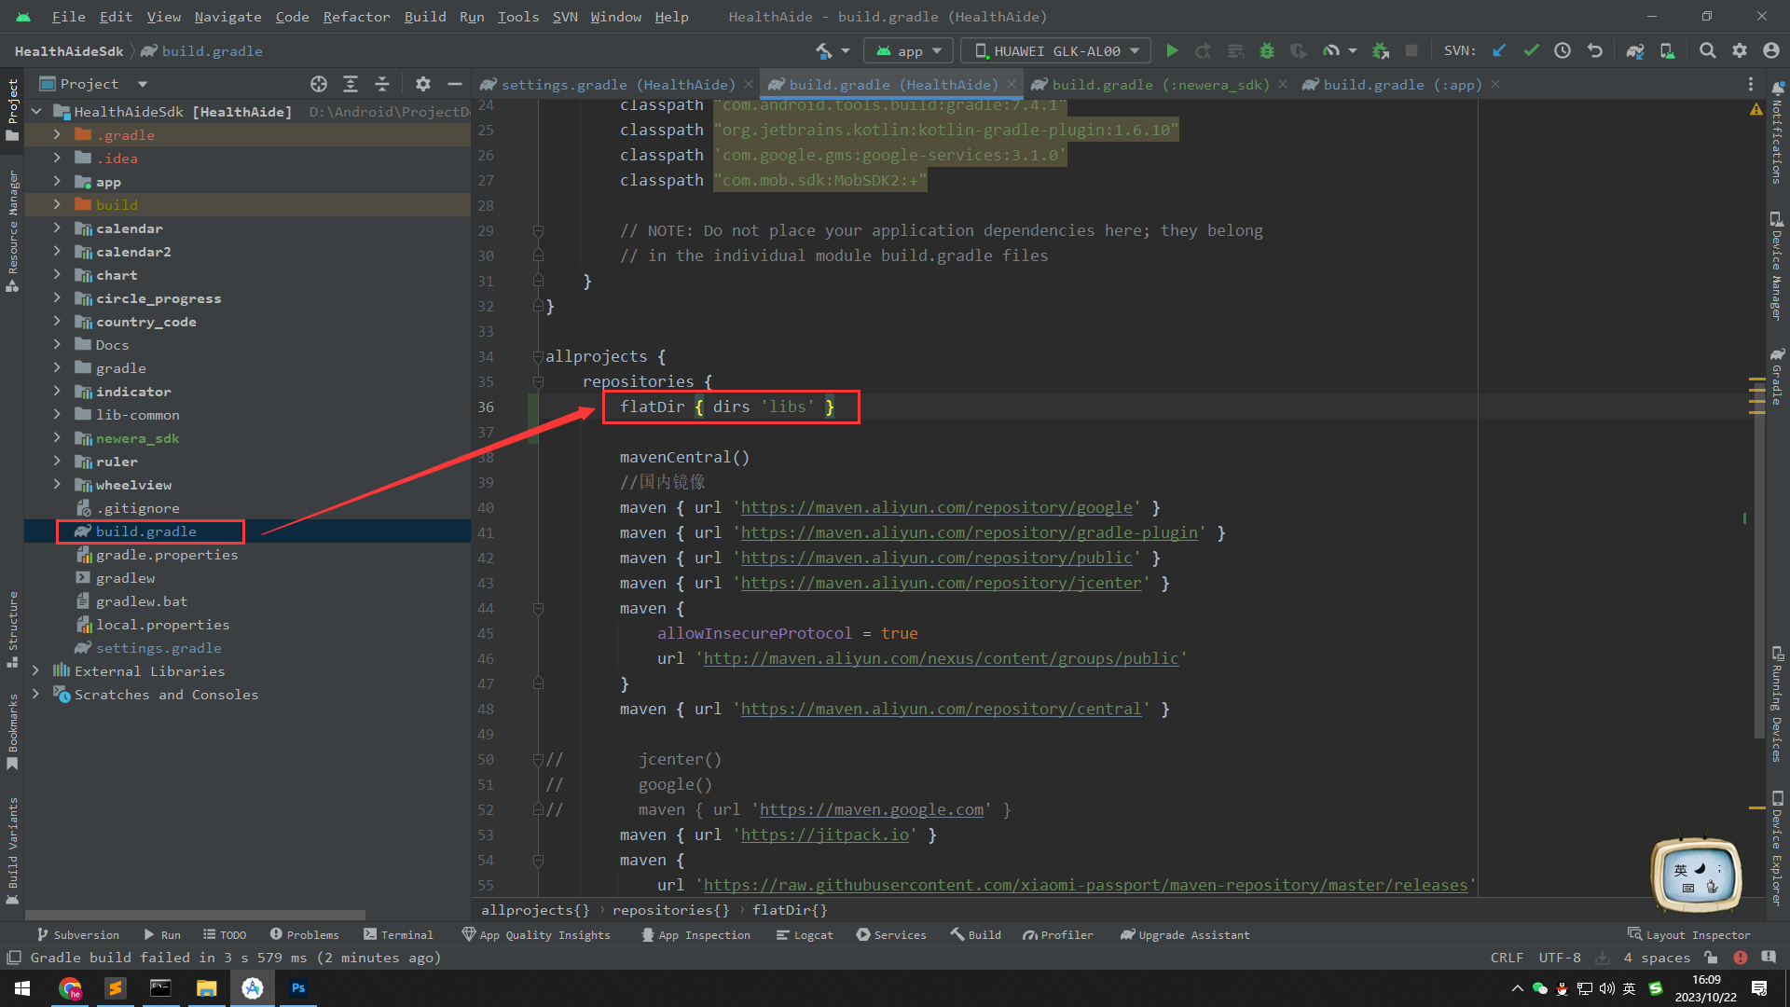
Task: Select build.gradle file in project tree
Action: (x=145, y=531)
